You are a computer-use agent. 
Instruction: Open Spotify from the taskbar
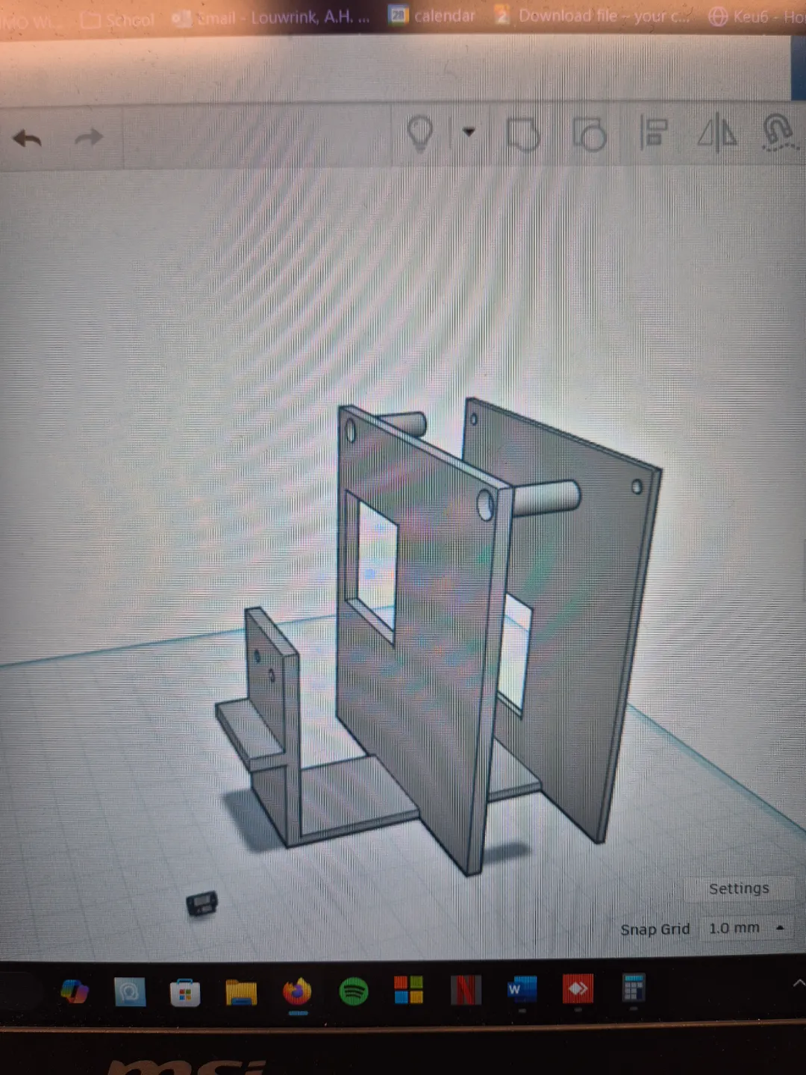coord(353,991)
